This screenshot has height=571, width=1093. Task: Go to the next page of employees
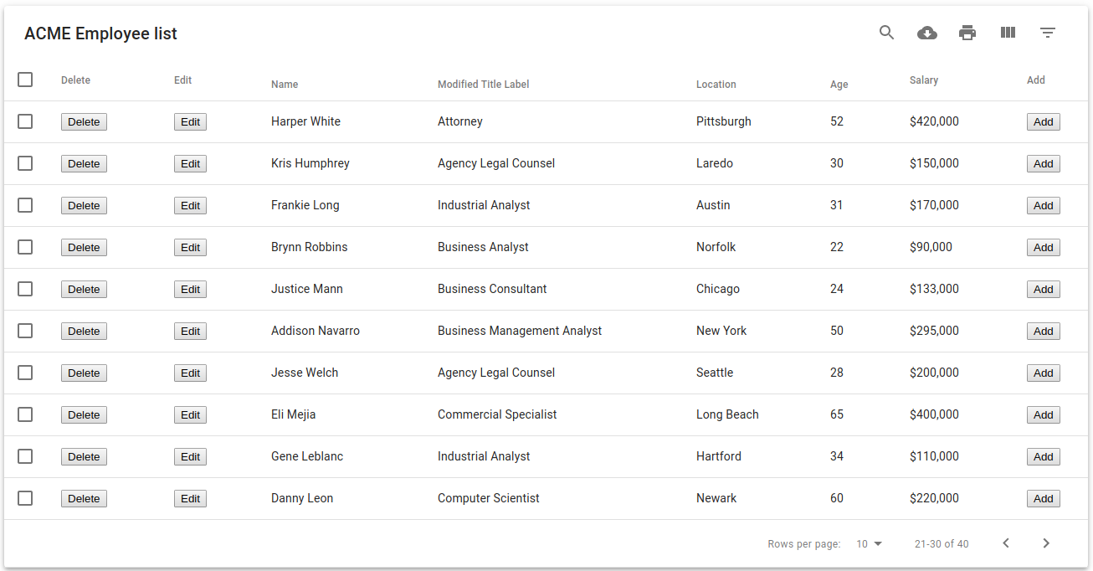click(1045, 543)
